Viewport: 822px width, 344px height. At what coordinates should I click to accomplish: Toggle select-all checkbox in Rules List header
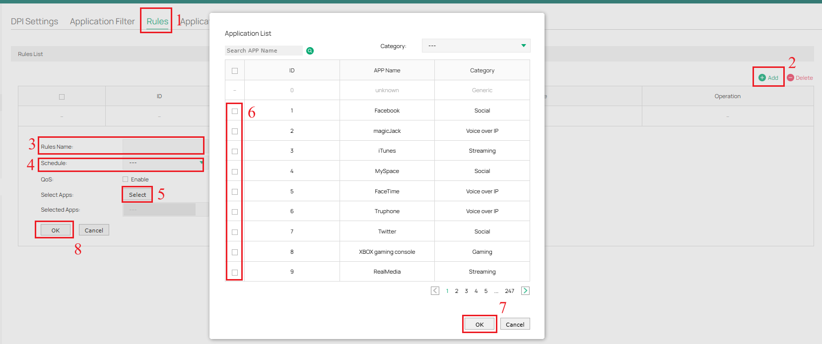tap(62, 97)
